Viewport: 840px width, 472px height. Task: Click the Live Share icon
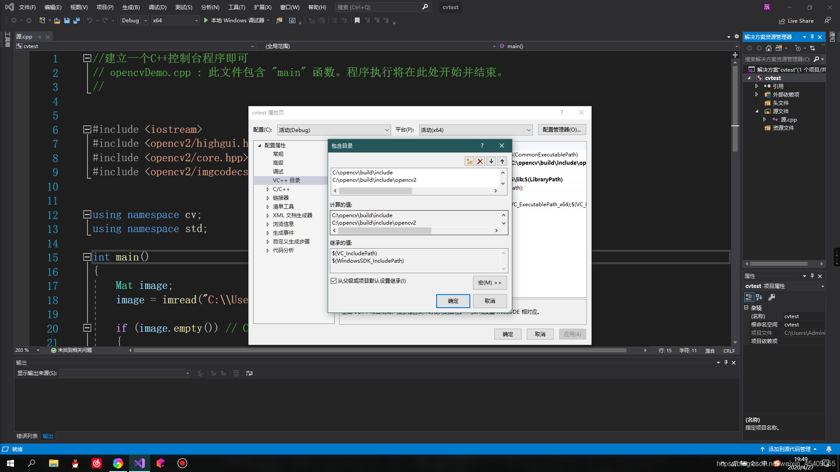[x=782, y=21]
